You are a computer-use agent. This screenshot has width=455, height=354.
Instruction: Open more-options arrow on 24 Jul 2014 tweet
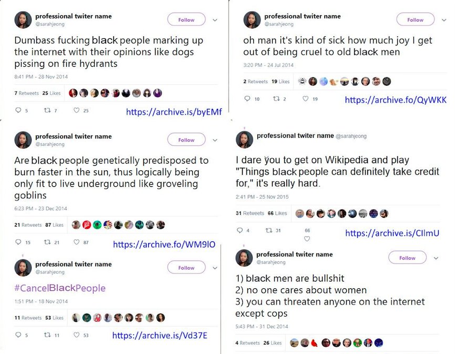pyautogui.click(x=444, y=20)
